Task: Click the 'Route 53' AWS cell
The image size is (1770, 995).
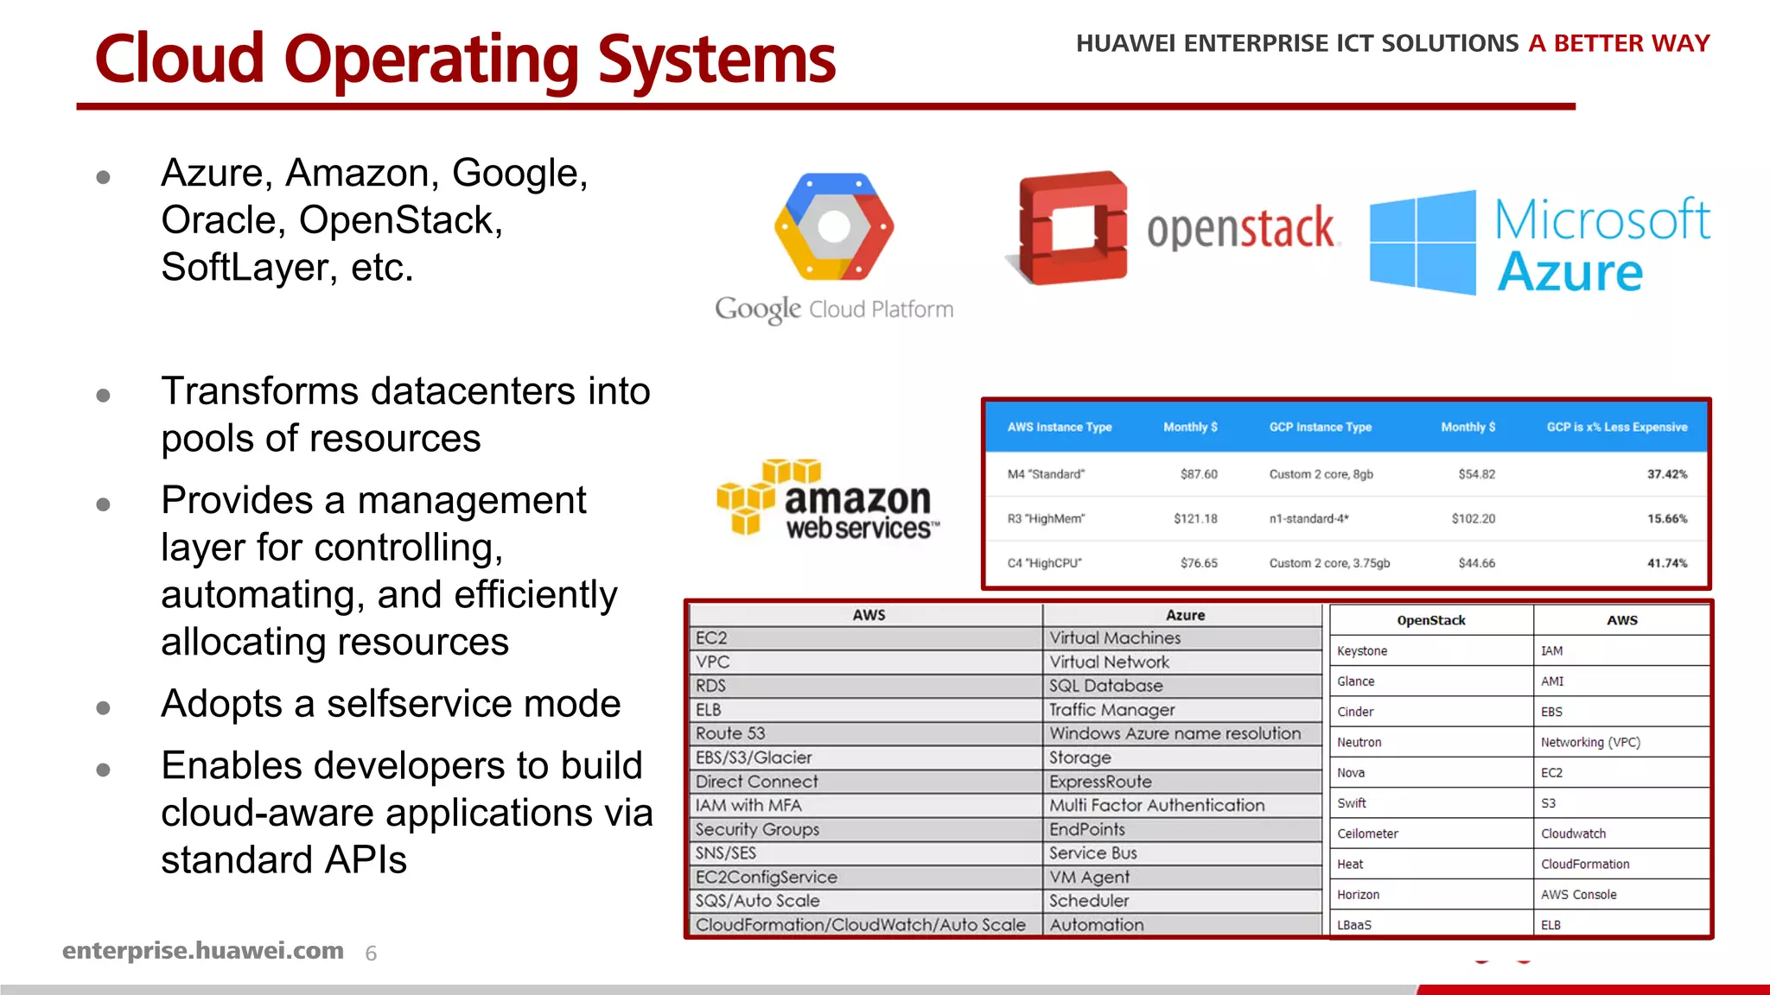Action: click(x=866, y=733)
